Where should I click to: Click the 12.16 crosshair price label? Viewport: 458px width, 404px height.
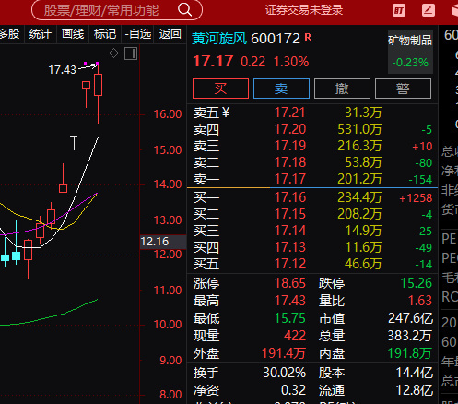click(163, 242)
